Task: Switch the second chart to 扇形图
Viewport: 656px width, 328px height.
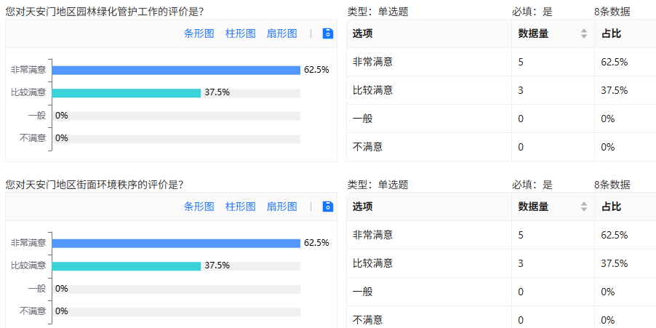Action: click(282, 207)
